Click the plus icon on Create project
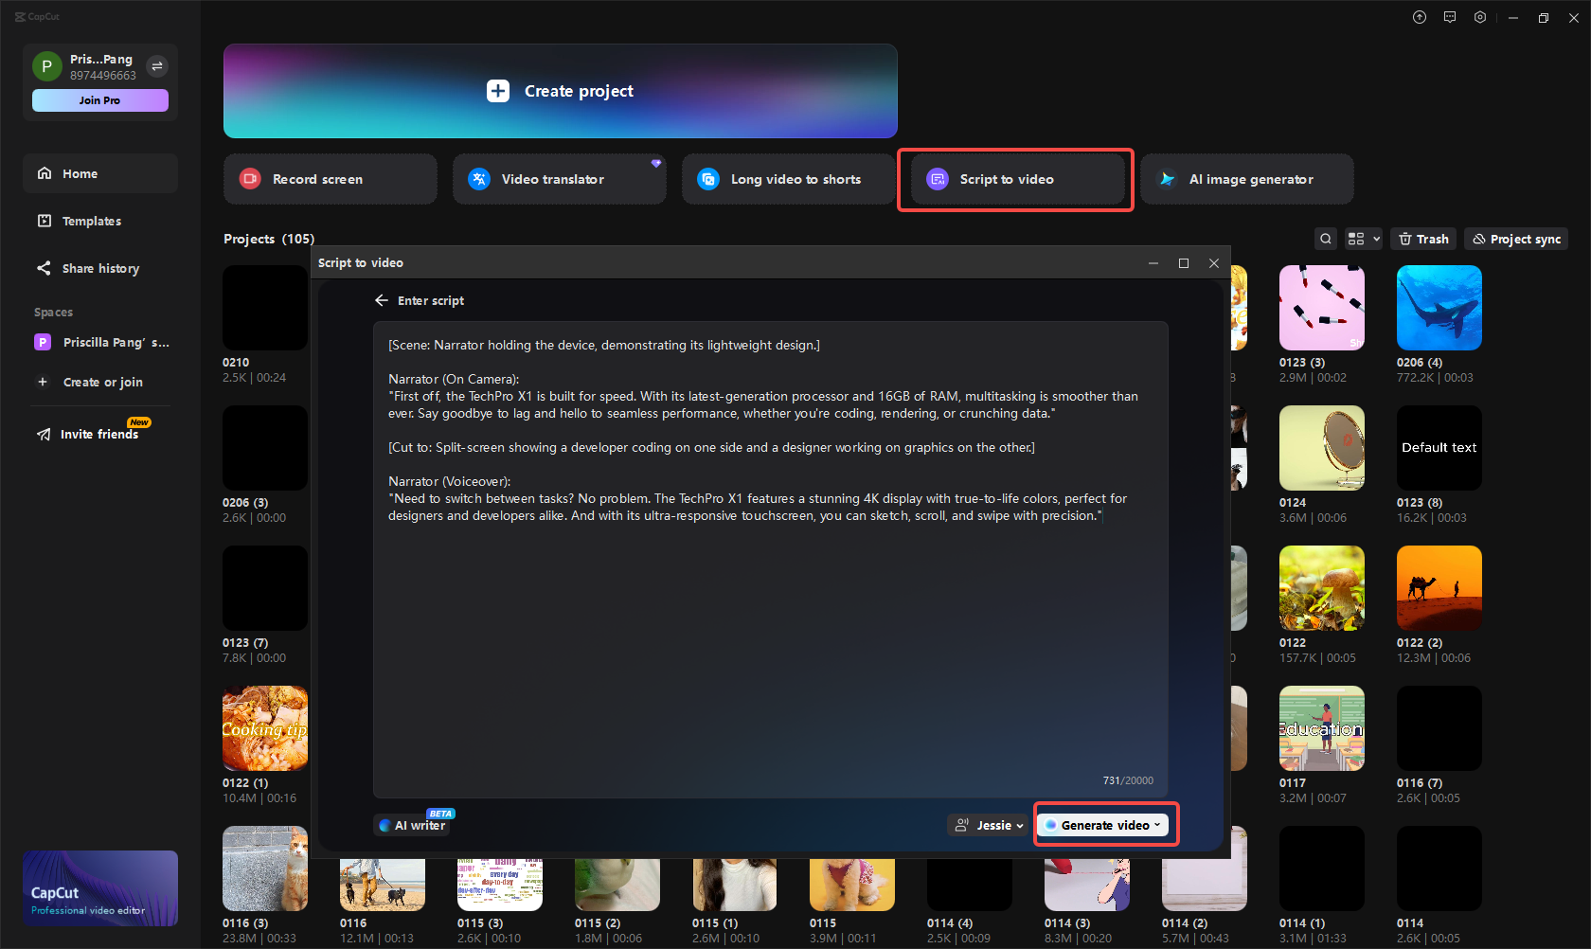 coord(498,91)
